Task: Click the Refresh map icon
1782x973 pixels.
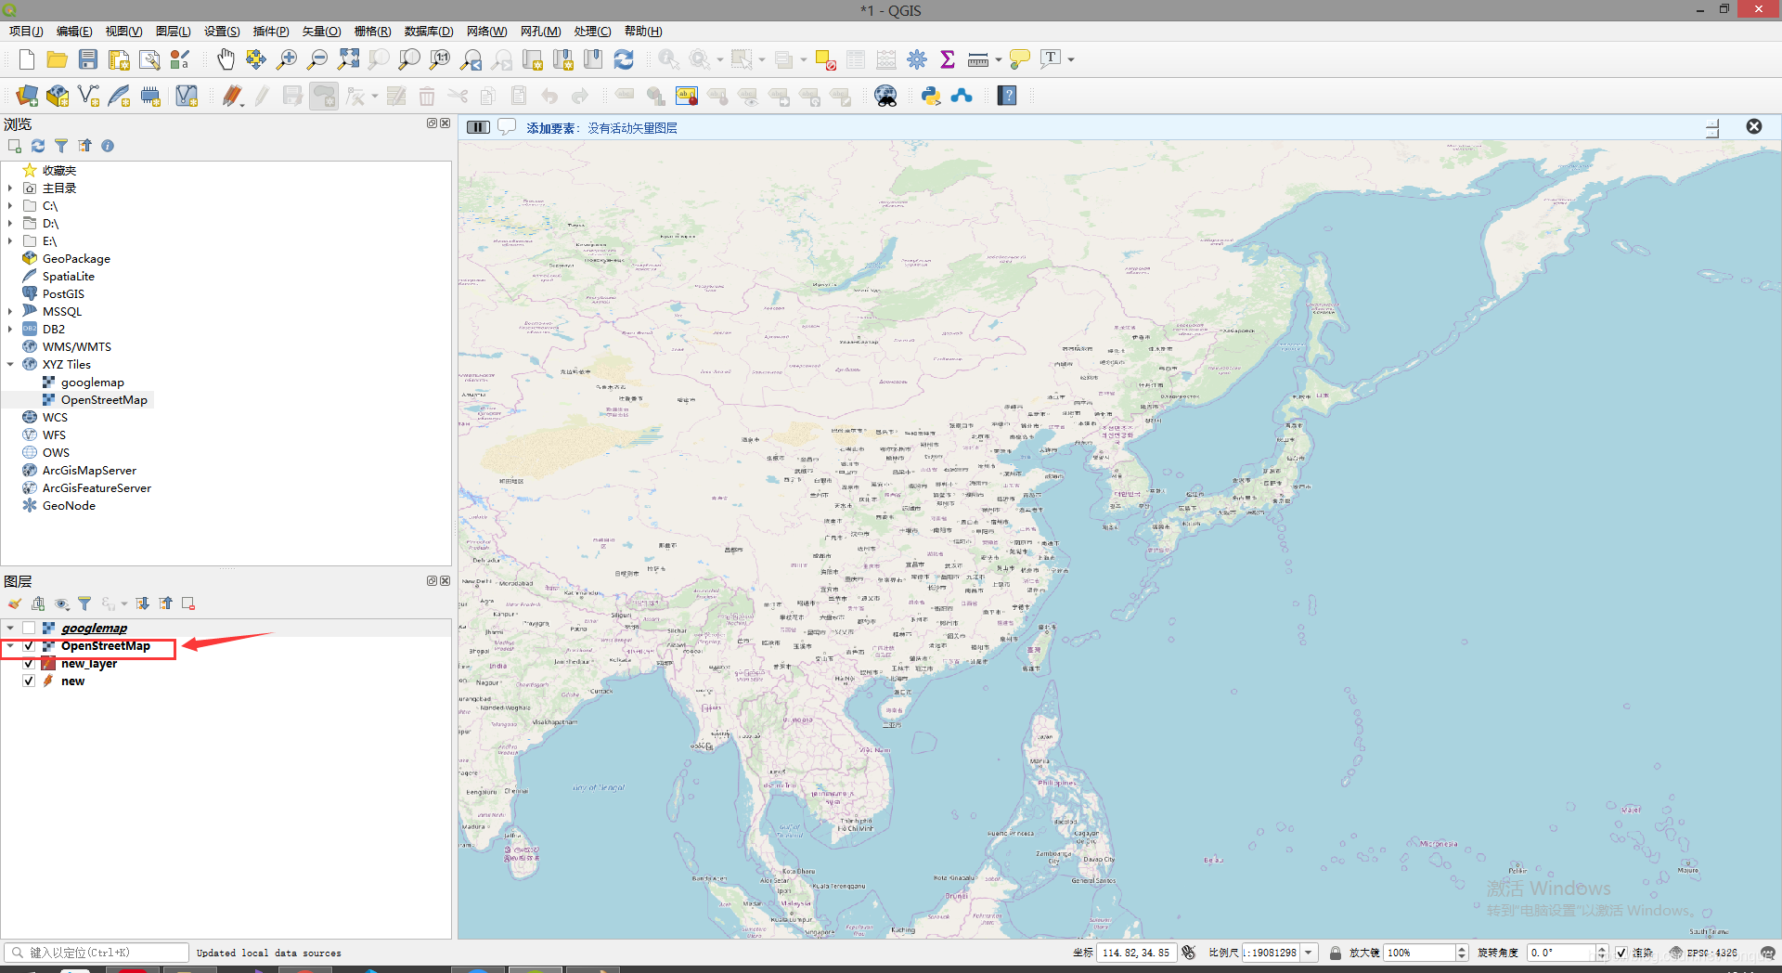Action: 624,59
